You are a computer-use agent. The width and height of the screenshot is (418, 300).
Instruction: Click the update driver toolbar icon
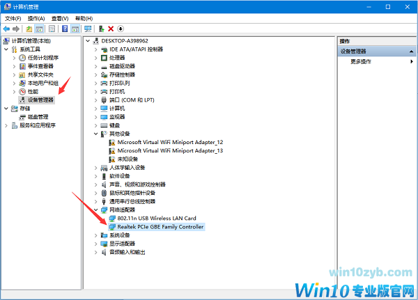[x=101, y=29]
